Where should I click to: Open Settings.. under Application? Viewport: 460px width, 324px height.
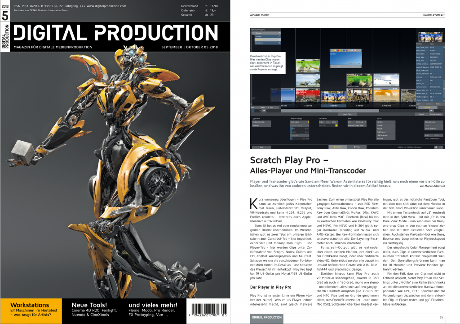(x=261, y=125)
